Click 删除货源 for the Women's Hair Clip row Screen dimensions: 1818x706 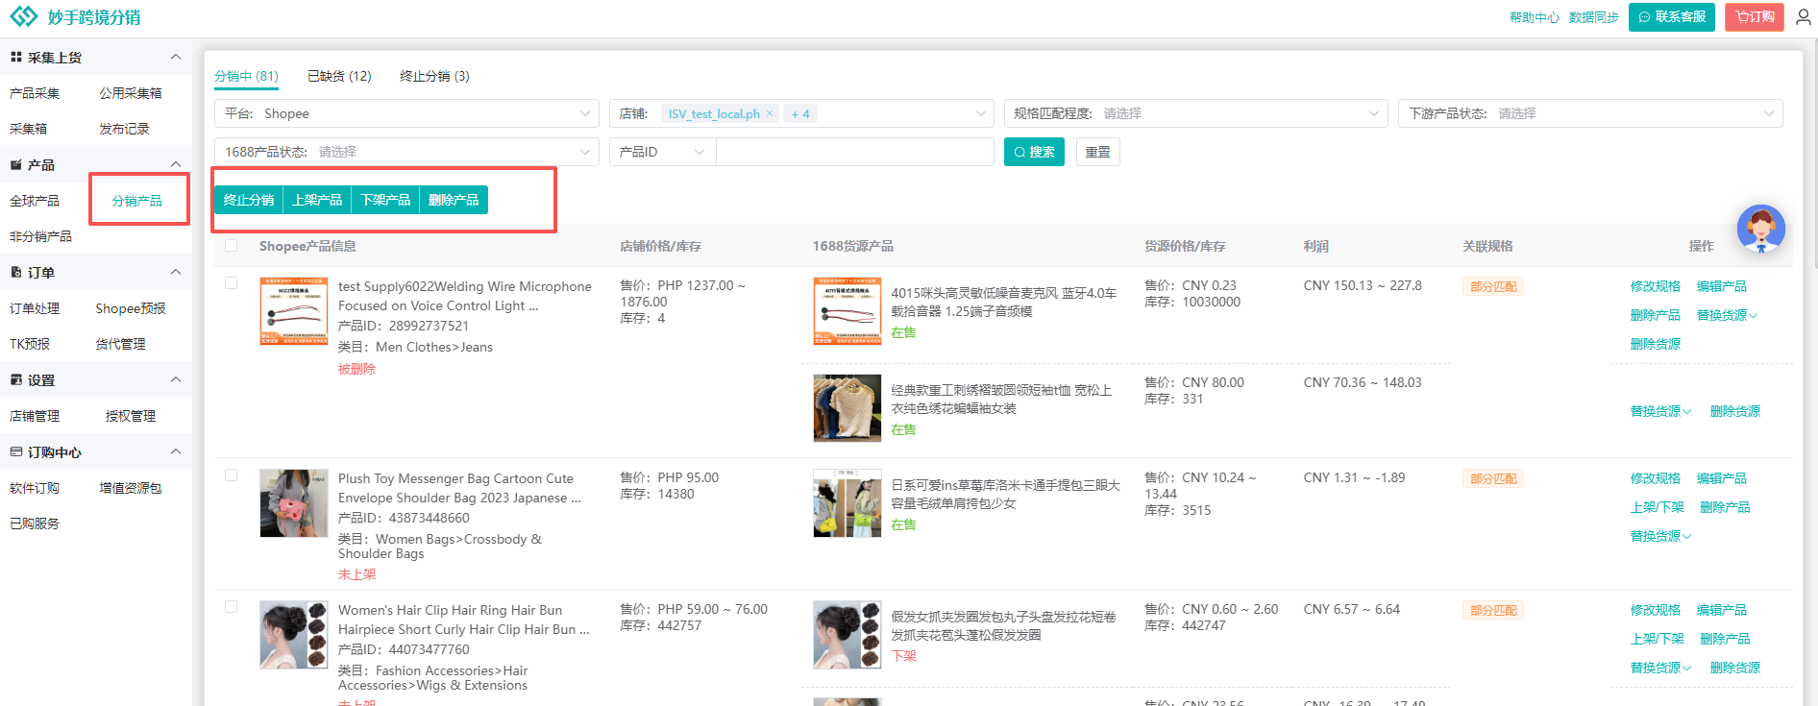point(1735,668)
